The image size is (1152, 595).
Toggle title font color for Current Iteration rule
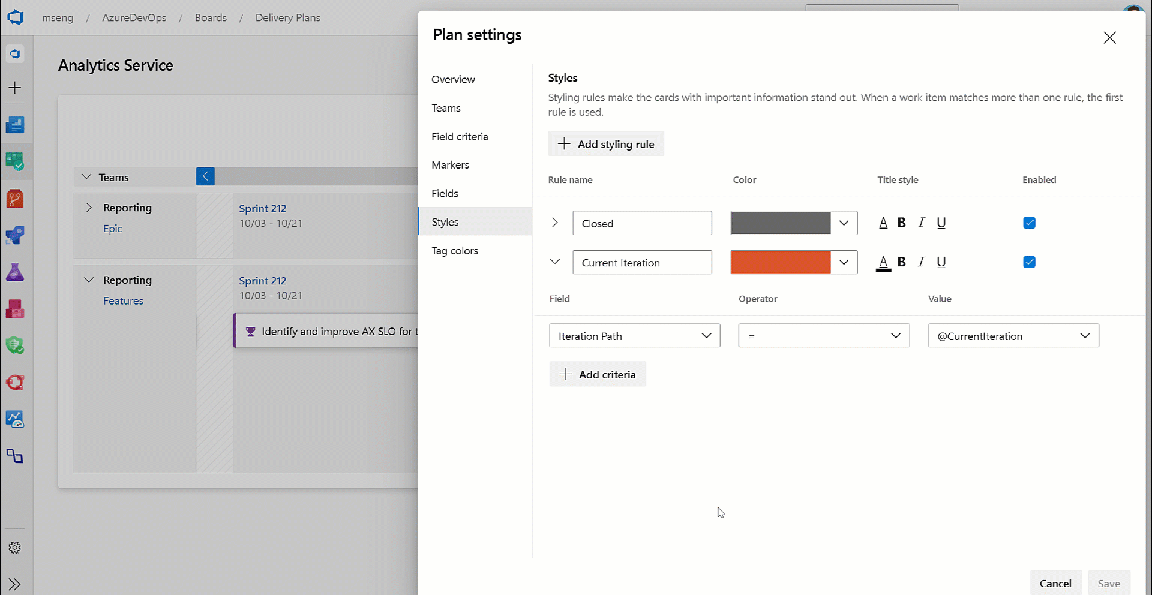tap(883, 263)
